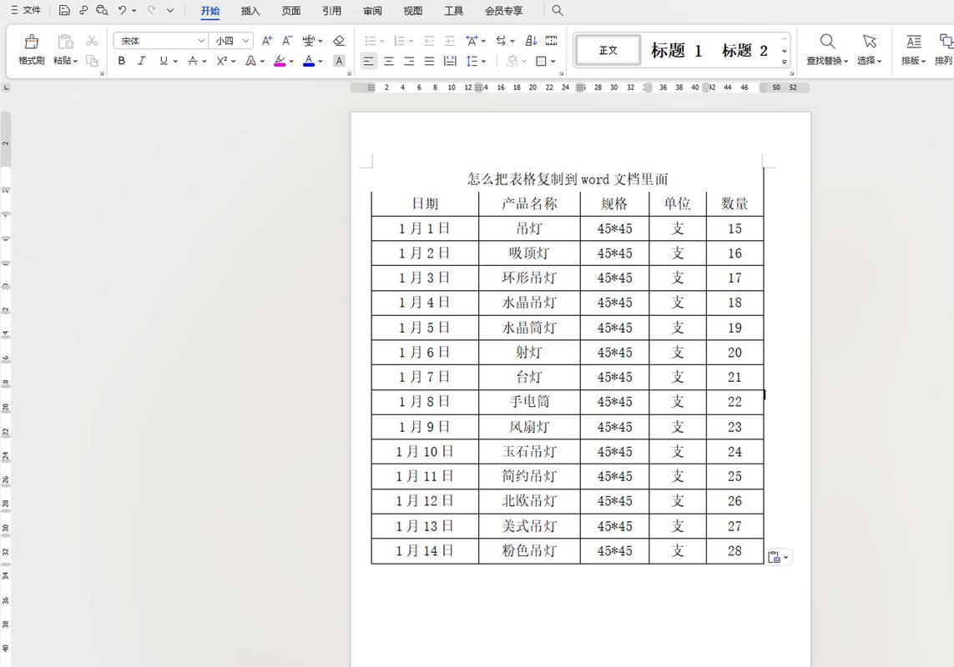This screenshot has width=954, height=667.
Task: Apply the magenta text highlight color
Action: 280,61
